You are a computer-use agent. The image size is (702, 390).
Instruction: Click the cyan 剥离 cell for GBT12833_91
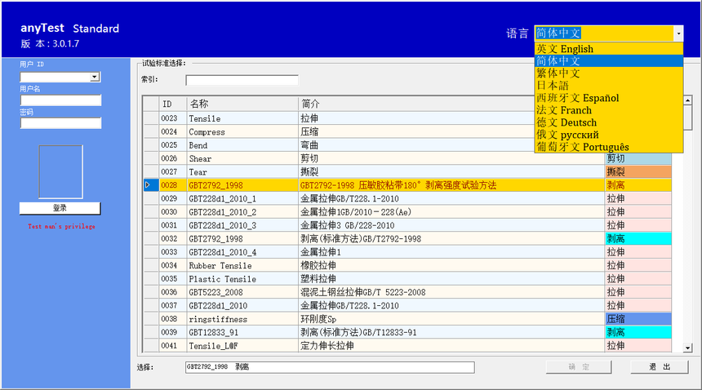pyautogui.click(x=638, y=332)
